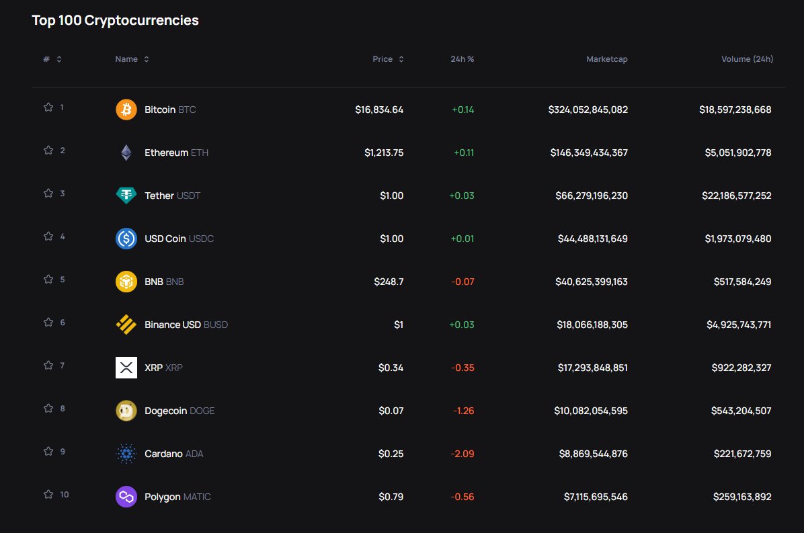The width and height of the screenshot is (804, 533).
Task: Click the Marketcap column header
Action: tap(606, 59)
